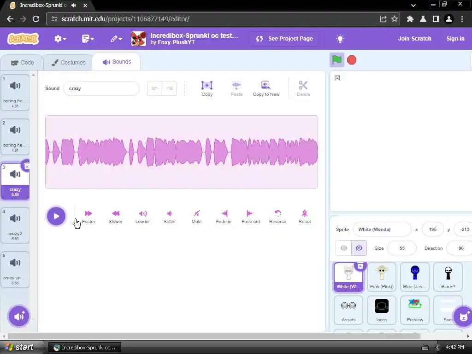The image size is (472, 354).
Task: Click the Paste tool
Action: point(236,88)
